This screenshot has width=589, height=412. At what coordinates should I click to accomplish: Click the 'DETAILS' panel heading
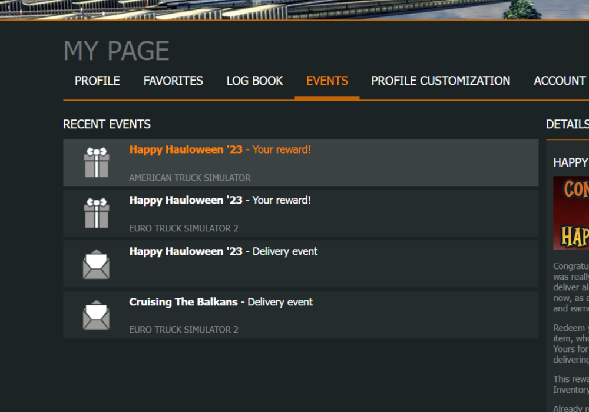pyautogui.click(x=567, y=124)
